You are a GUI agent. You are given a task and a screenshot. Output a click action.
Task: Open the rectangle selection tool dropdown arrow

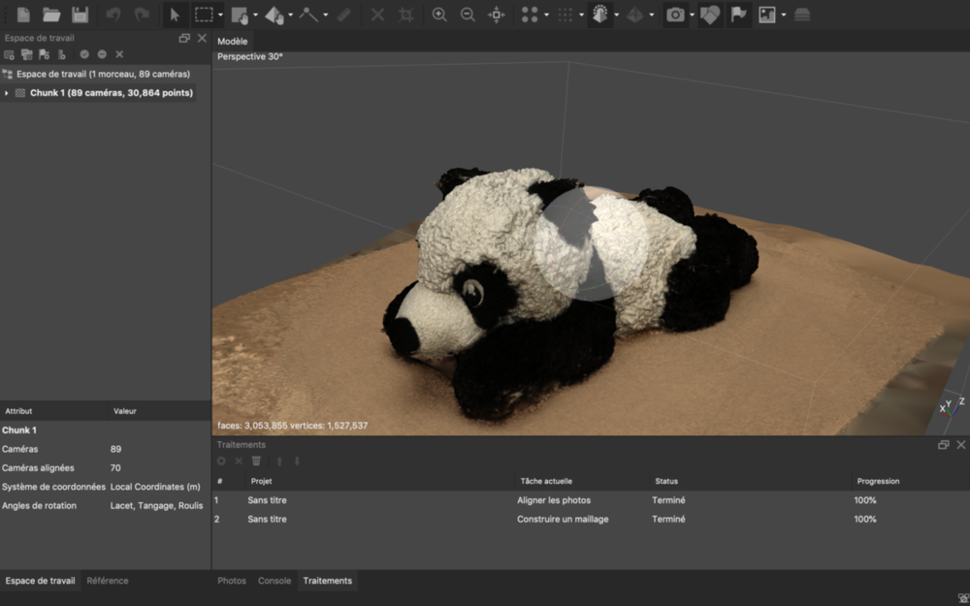(x=221, y=16)
